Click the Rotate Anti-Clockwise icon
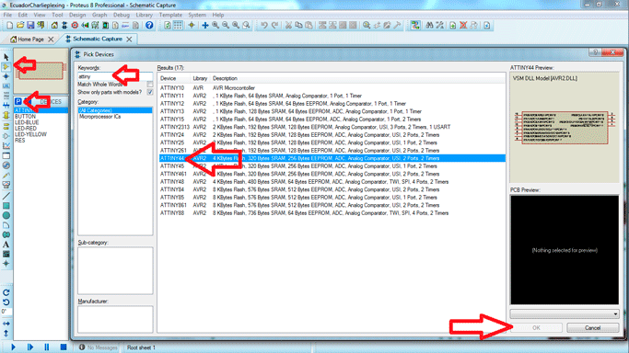This screenshot has width=629, height=353. point(6,302)
